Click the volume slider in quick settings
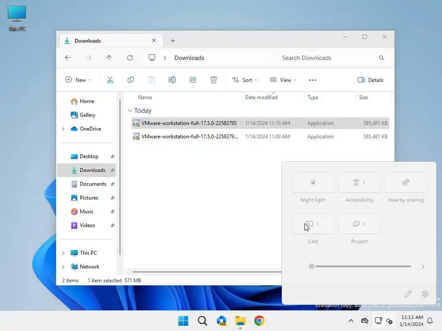Image resolution: width=442 pixels, height=331 pixels. (x=360, y=266)
